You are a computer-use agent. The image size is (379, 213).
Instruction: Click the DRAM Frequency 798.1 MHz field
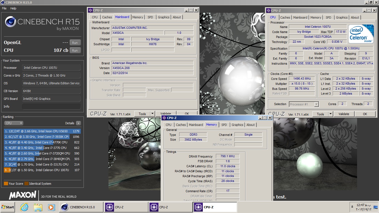pyautogui.click(x=228, y=156)
